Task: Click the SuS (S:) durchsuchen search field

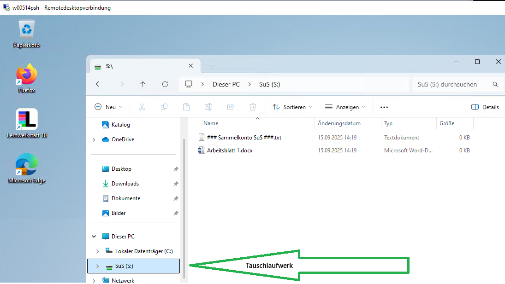Action: 452,84
